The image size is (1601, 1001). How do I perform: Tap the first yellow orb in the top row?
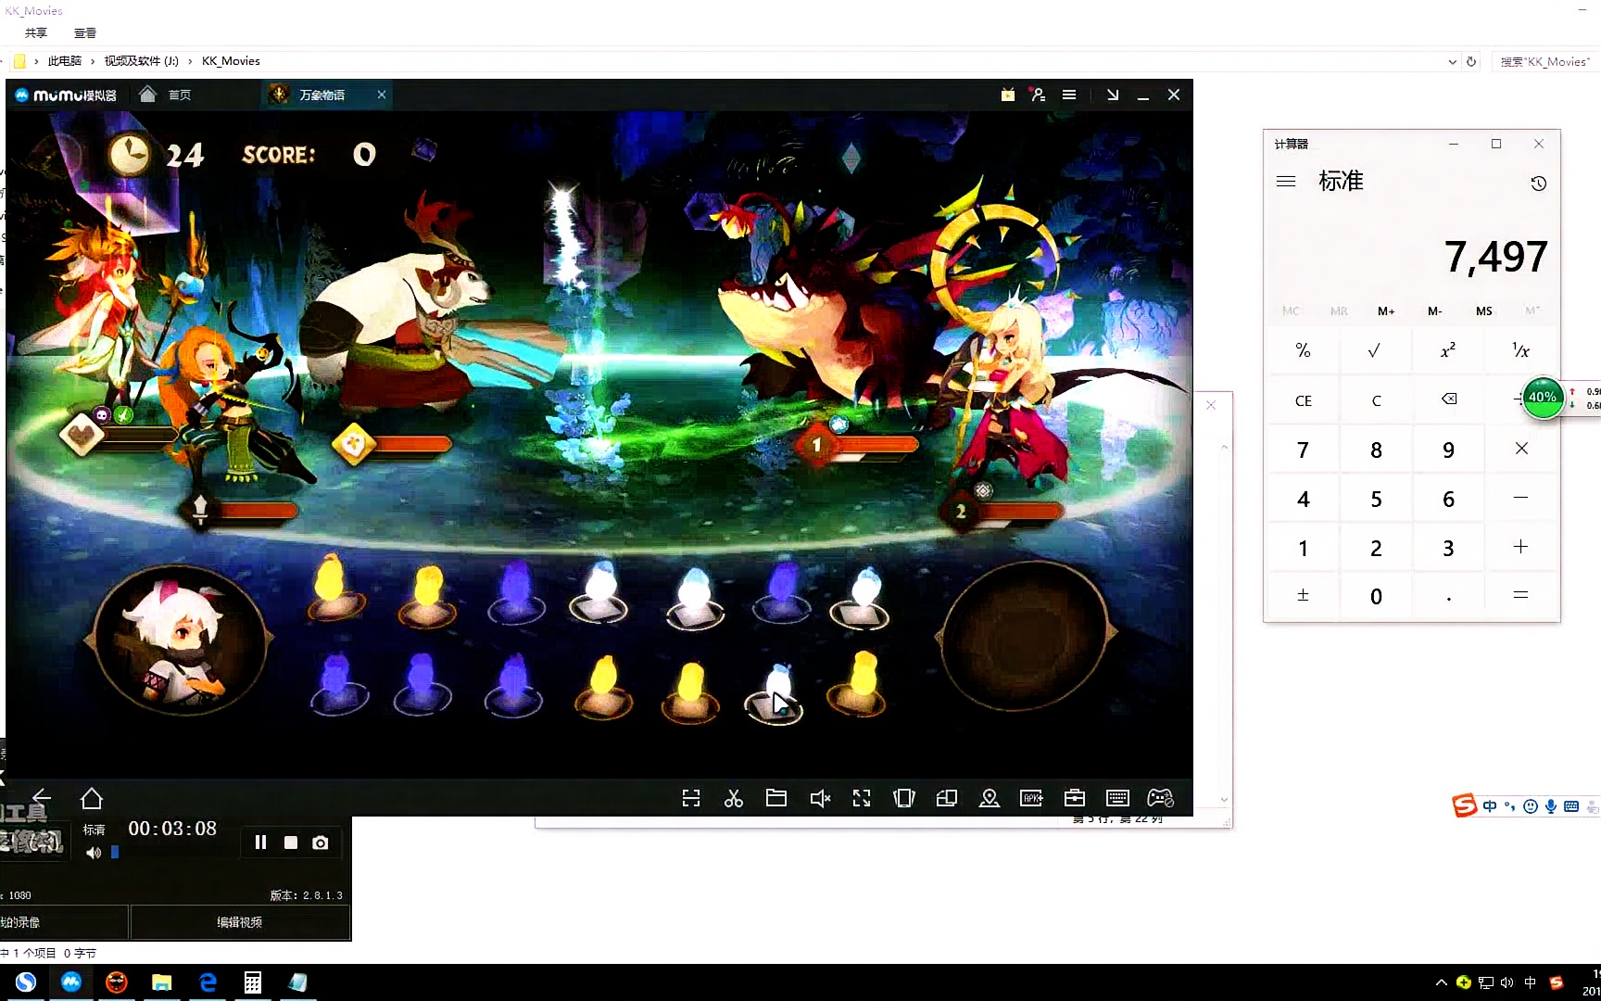[x=334, y=587]
